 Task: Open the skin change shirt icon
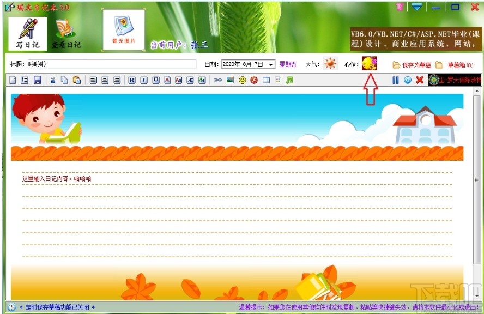click(x=400, y=7)
